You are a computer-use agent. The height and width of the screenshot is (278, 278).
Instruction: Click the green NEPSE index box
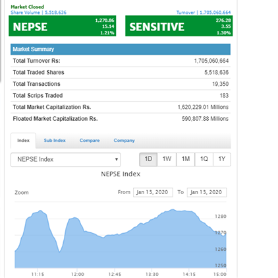63,26
